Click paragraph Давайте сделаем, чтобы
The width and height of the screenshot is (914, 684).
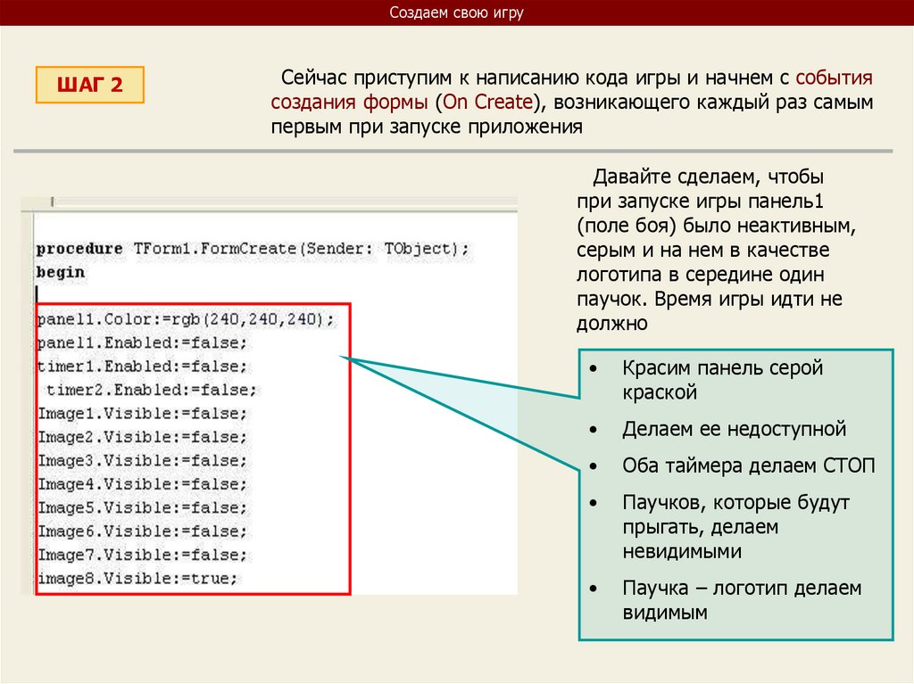point(716,250)
